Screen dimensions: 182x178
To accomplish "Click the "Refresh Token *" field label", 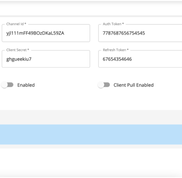I will point(116,50).
